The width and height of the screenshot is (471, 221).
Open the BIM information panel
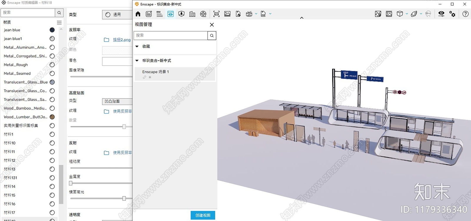[x=160, y=14]
